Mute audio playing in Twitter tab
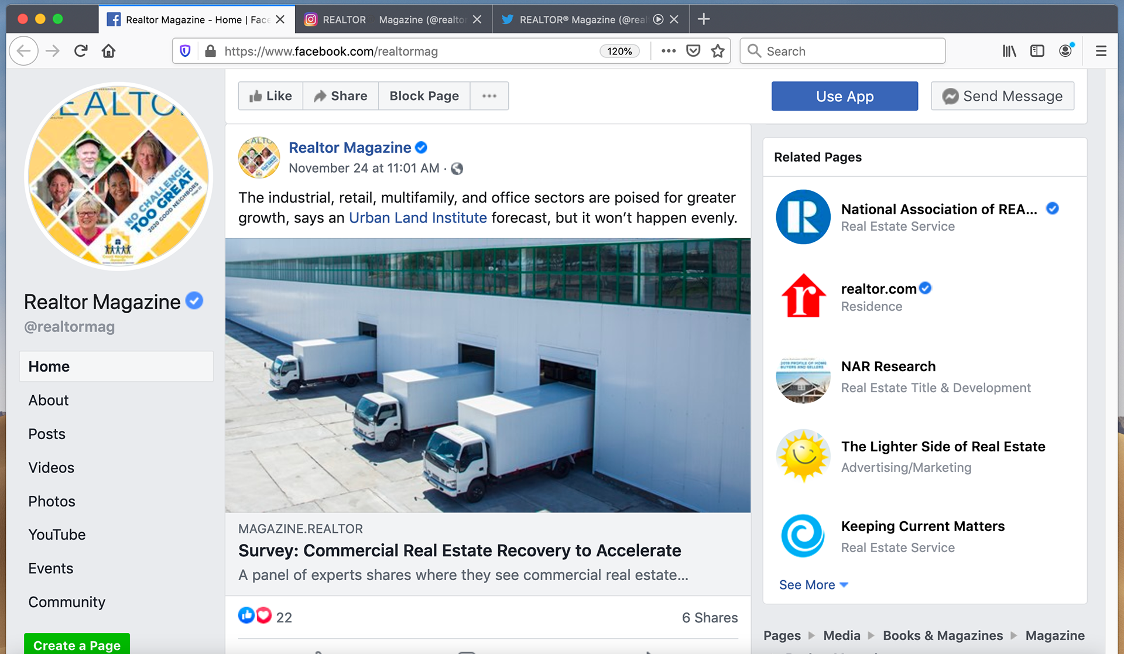Viewport: 1124px width, 654px height. [658, 19]
